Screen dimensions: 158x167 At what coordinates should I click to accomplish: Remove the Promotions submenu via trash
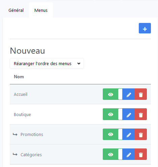tap(141, 134)
